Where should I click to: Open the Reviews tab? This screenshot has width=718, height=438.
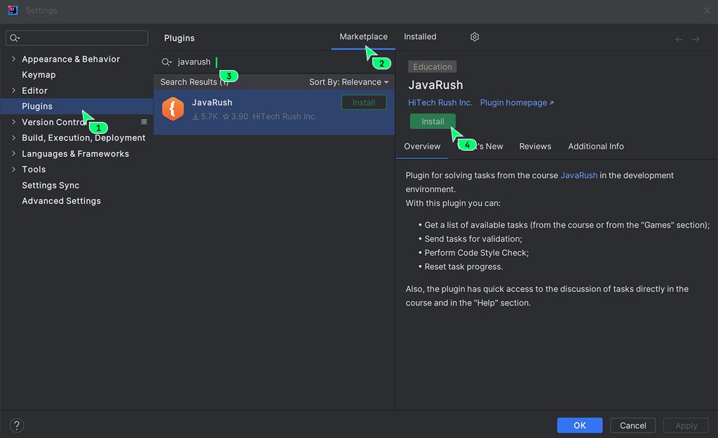(x=535, y=146)
